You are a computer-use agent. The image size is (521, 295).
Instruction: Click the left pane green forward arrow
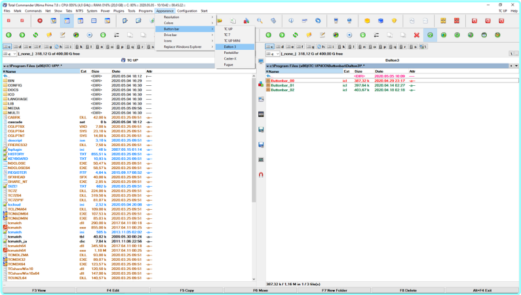(22, 35)
